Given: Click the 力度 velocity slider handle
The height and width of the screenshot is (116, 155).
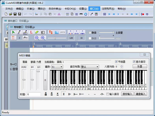Looking at the screenshot, I should click(38, 71).
